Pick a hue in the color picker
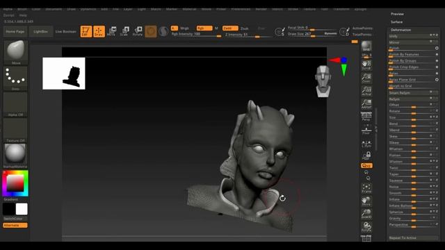 pyautogui.click(x=15, y=183)
